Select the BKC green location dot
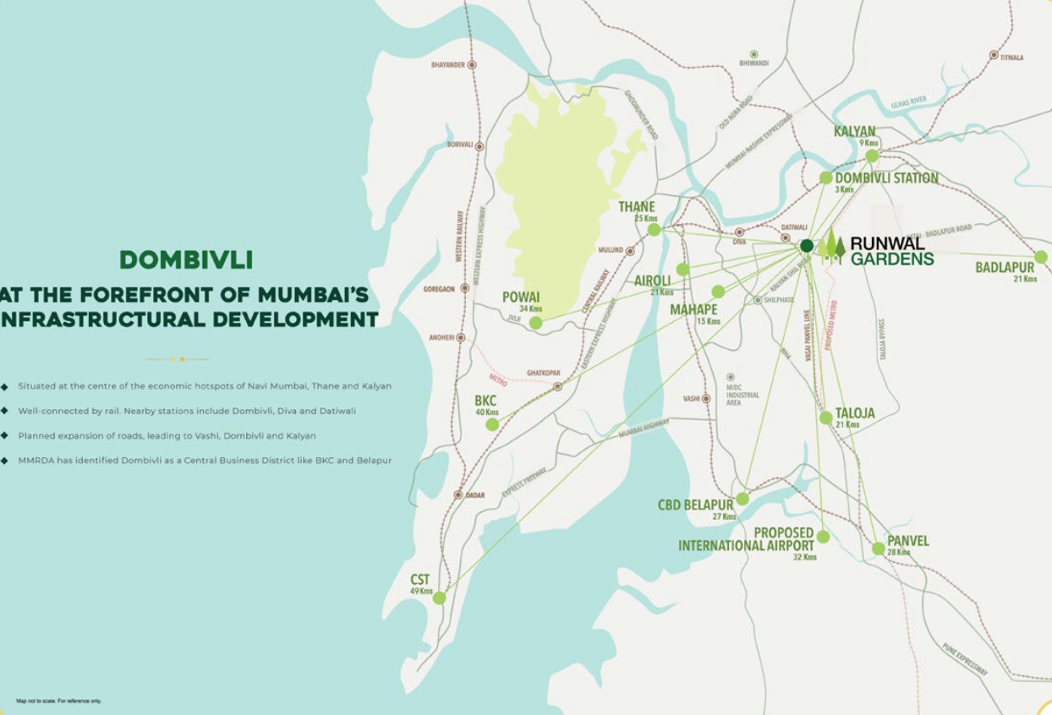The width and height of the screenshot is (1052, 715). click(492, 424)
